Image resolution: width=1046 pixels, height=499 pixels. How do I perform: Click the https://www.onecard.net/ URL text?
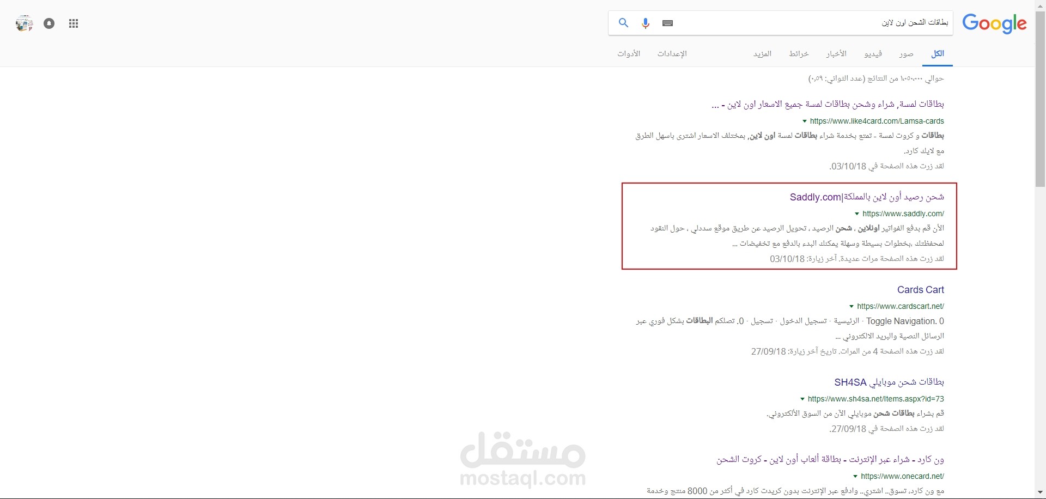[x=902, y=477]
